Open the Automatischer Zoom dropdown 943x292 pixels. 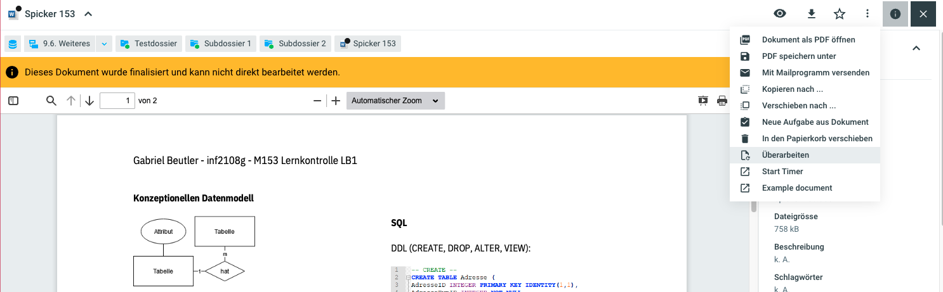(x=395, y=101)
